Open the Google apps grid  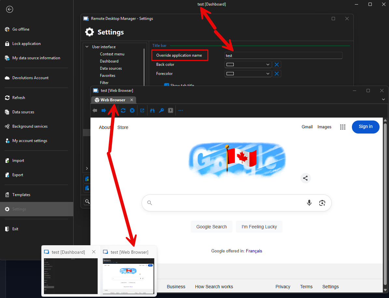pyautogui.click(x=342, y=127)
